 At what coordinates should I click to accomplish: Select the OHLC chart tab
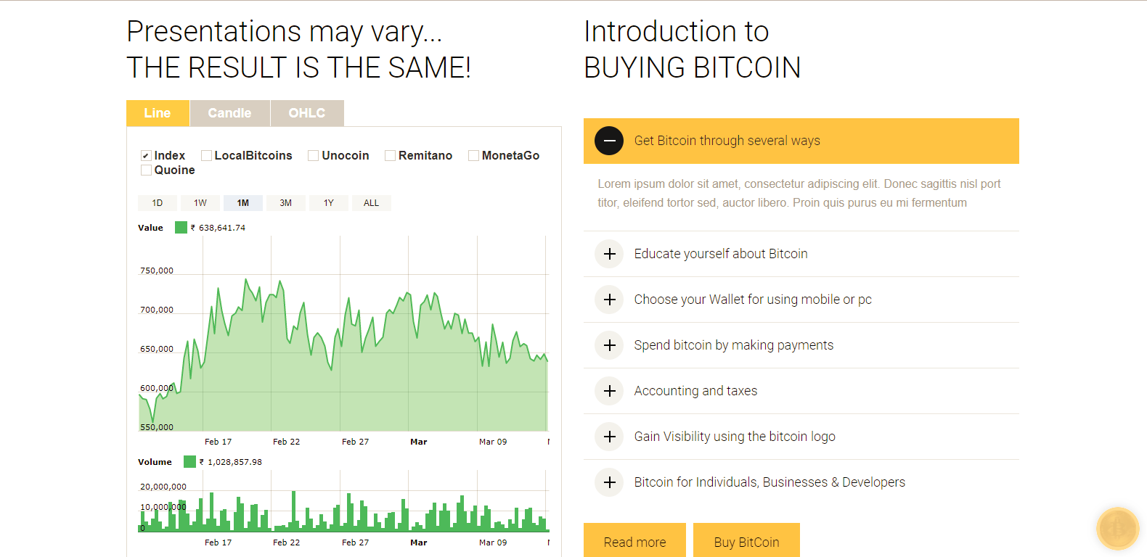tap(306, 113)
